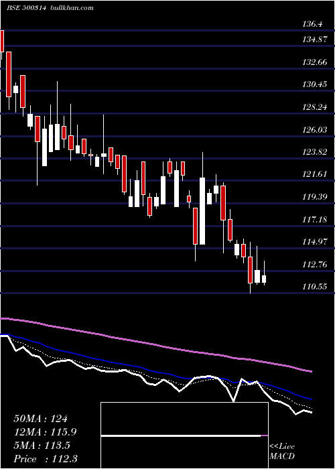Select the 114.97 price level label
Viewport: 335px width, 469px height.
(x=315, y=242)
